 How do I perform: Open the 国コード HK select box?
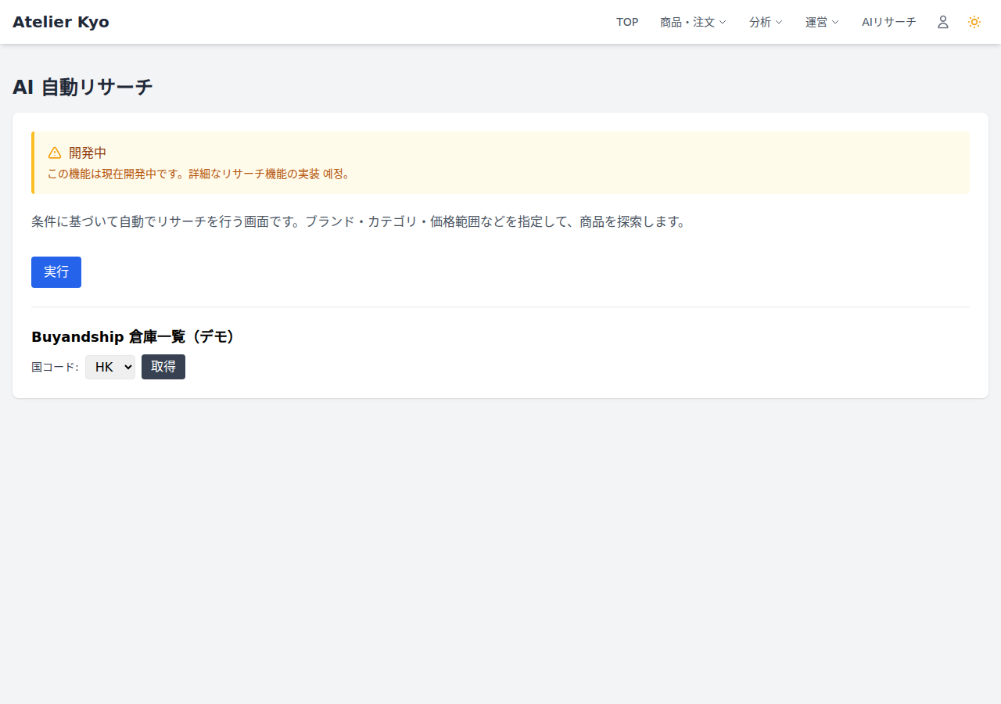pos(110,367)
